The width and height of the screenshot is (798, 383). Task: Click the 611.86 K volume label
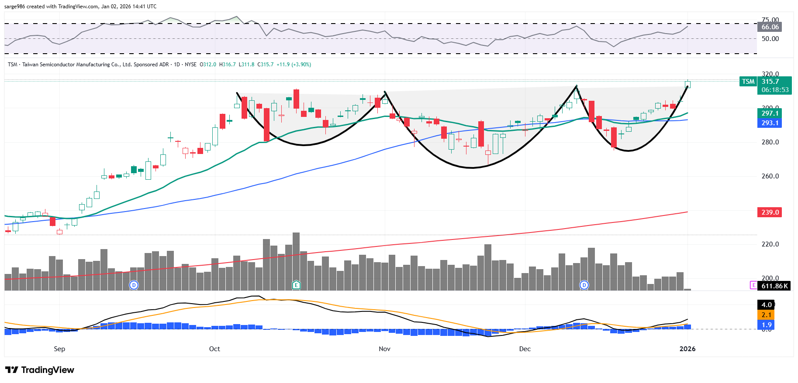[x=774, y=286]
